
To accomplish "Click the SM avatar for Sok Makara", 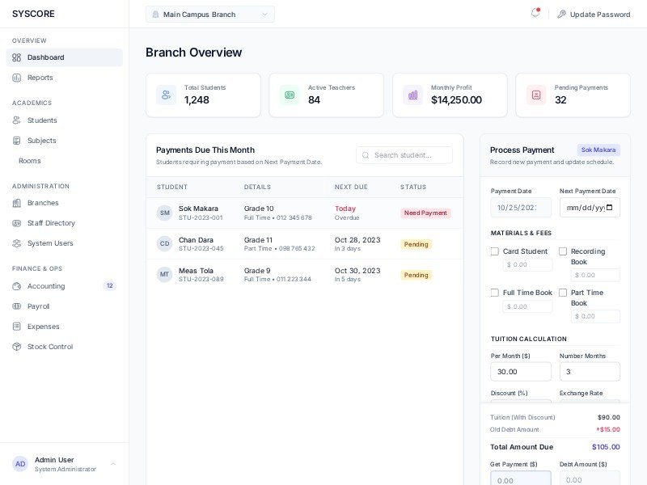I will coord(165,213).
